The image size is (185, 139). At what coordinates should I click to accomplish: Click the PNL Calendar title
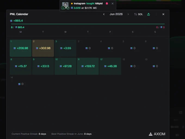tap(19, 14)
